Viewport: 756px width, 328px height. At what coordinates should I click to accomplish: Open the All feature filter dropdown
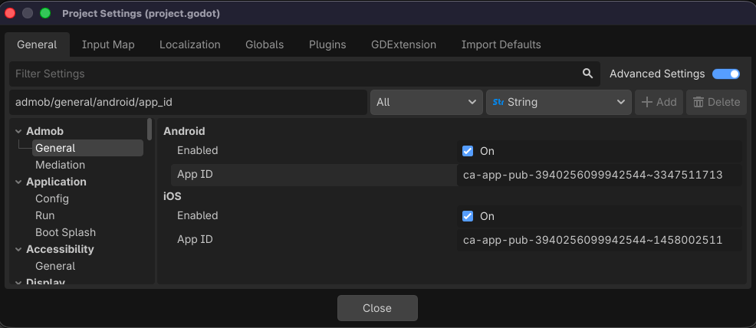pyautogui.click(x=426, y=102)
